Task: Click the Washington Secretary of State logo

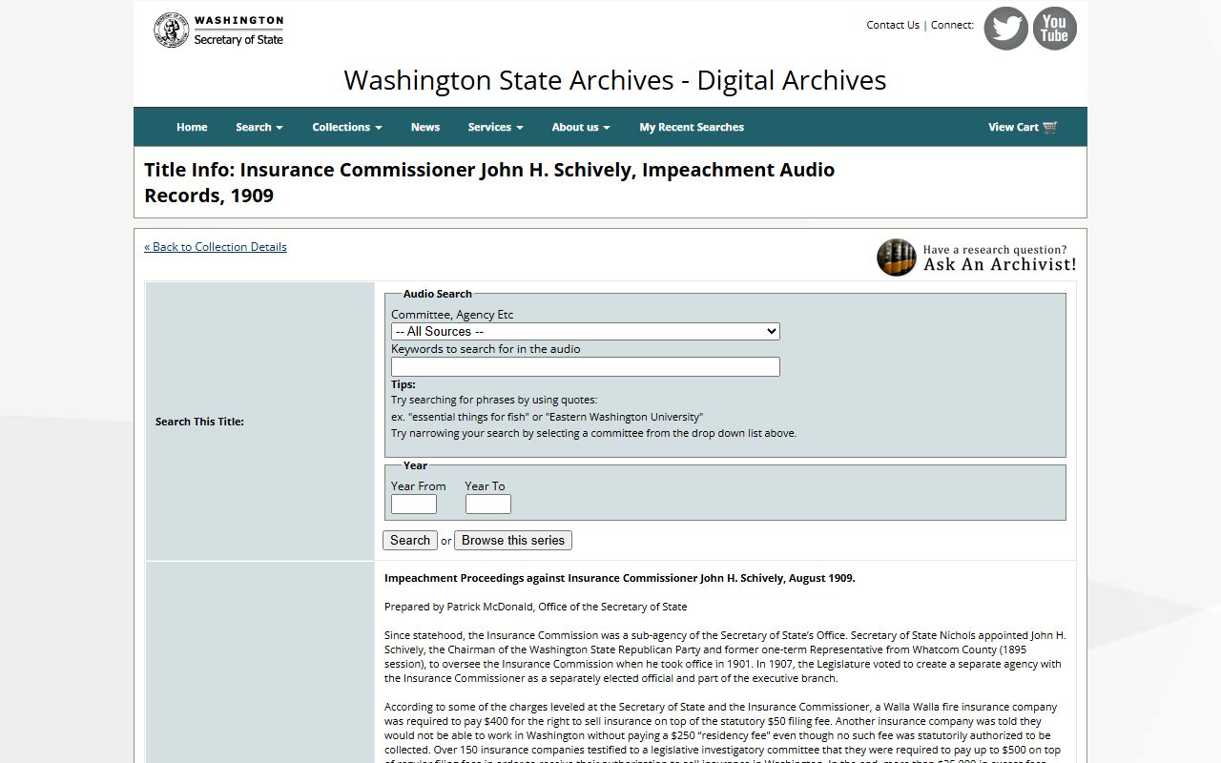Action: pyautogui.click(x=218, y=31)
